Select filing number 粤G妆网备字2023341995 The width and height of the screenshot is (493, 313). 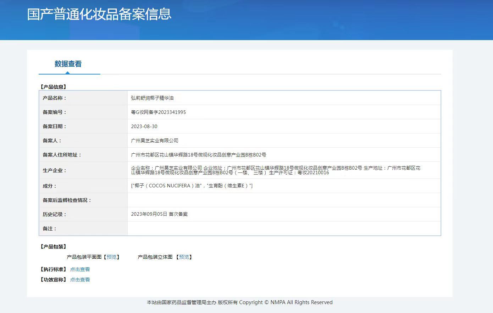[158, 112]
